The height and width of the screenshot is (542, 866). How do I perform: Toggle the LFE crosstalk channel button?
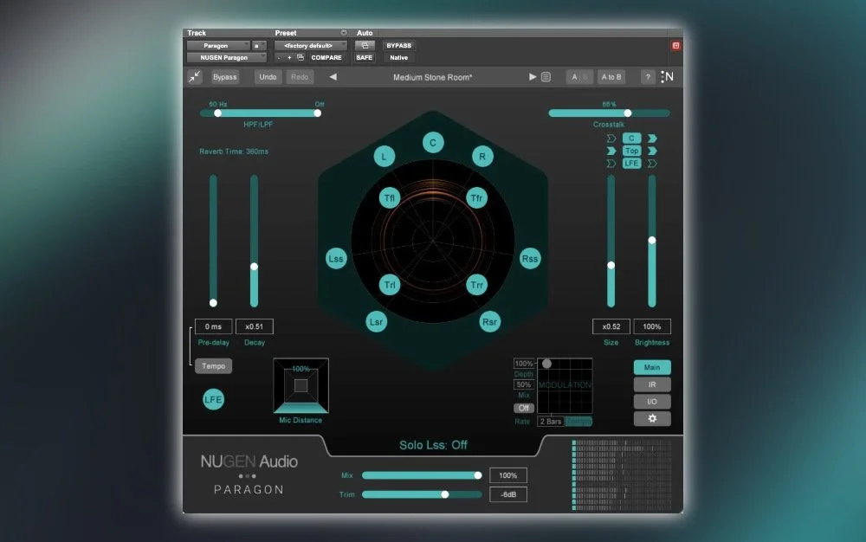point(632,164)
